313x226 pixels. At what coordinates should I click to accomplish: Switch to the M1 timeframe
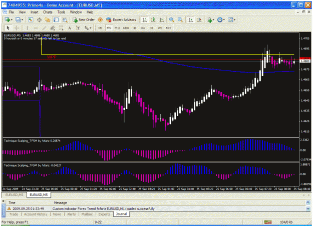[x=100, y=28]
